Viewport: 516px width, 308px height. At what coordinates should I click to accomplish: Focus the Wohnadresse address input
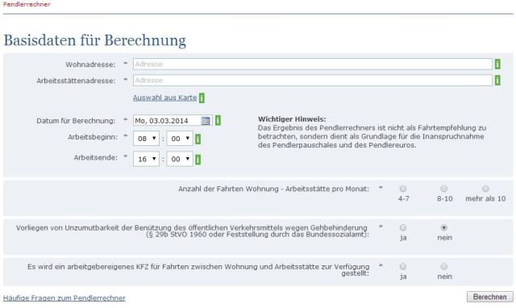tap(313, 65)
